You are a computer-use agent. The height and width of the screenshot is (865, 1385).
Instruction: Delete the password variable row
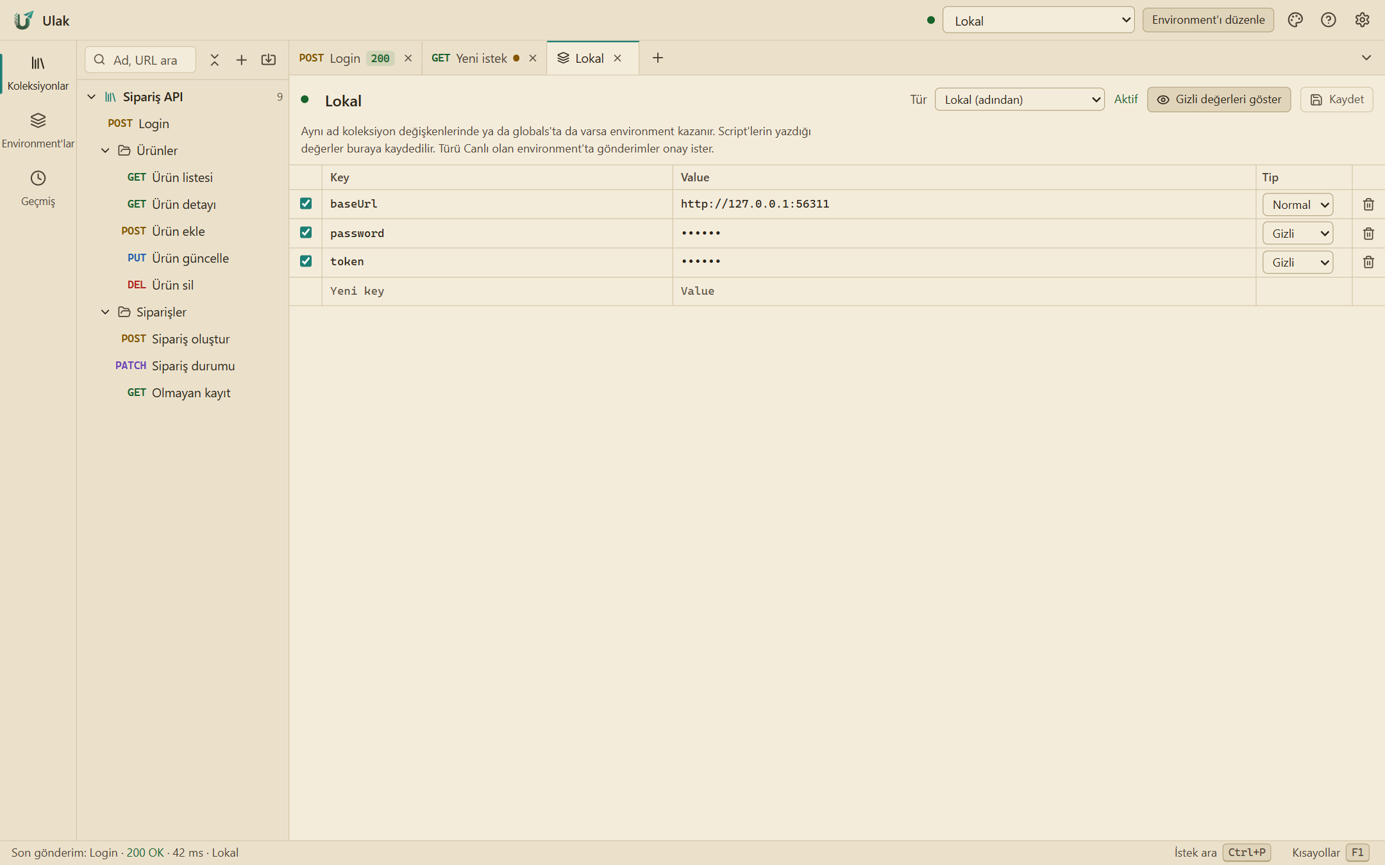coord(1368,233)
